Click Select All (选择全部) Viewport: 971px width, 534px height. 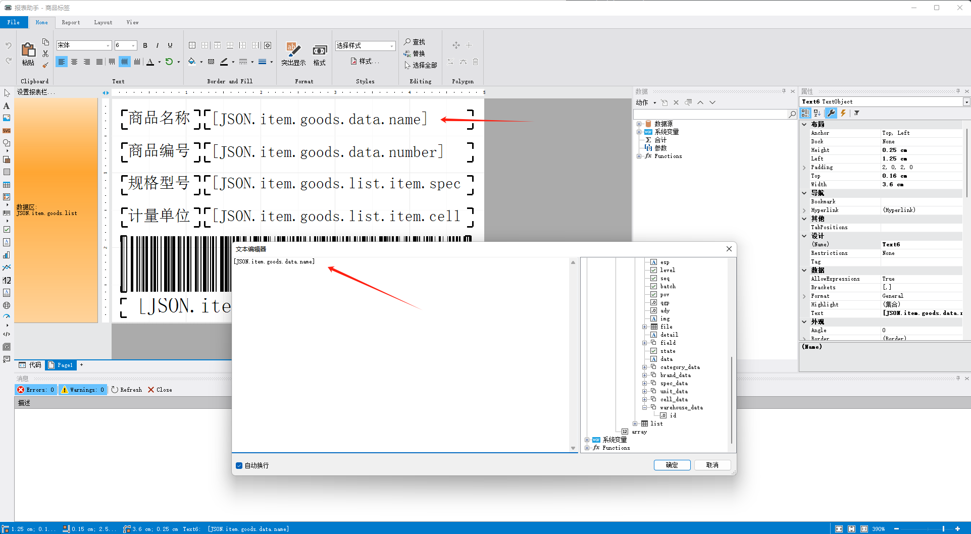421,65
